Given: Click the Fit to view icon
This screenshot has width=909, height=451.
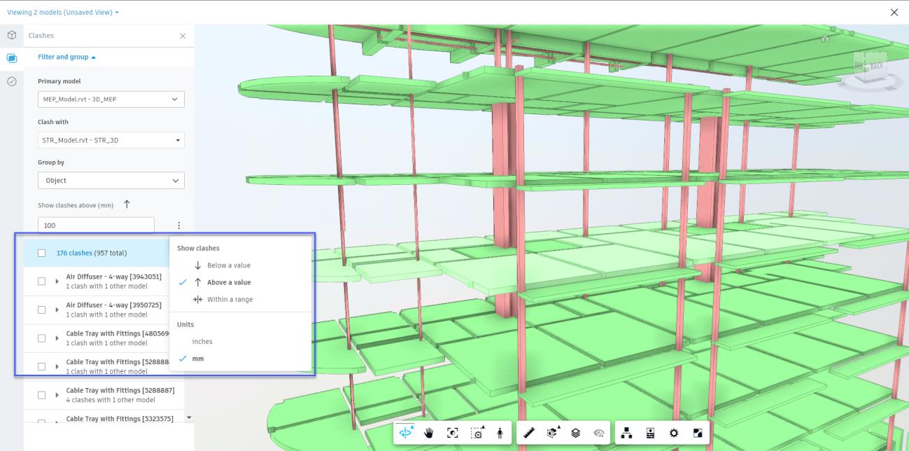Looking at the screenshot, I should (x=453, y=433).
